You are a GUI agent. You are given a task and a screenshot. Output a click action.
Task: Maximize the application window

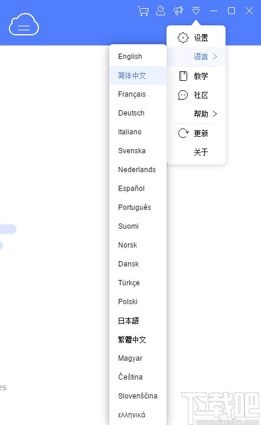[x=231, y=11]
